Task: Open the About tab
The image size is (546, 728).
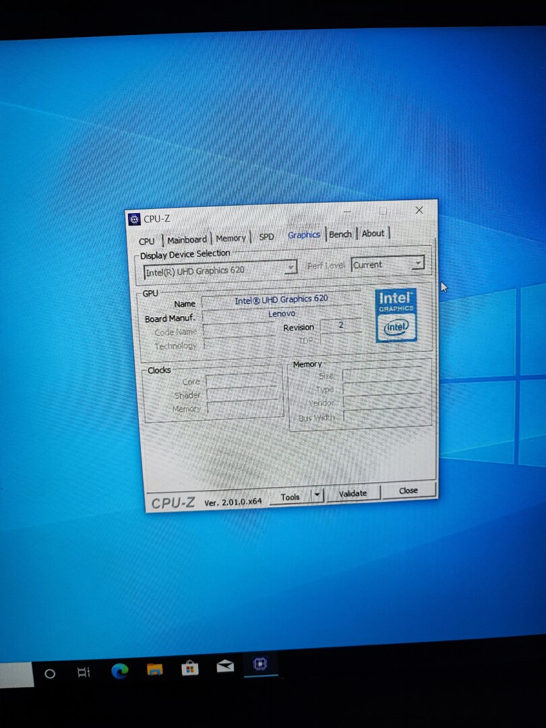Action: click(x=373, y=233)
